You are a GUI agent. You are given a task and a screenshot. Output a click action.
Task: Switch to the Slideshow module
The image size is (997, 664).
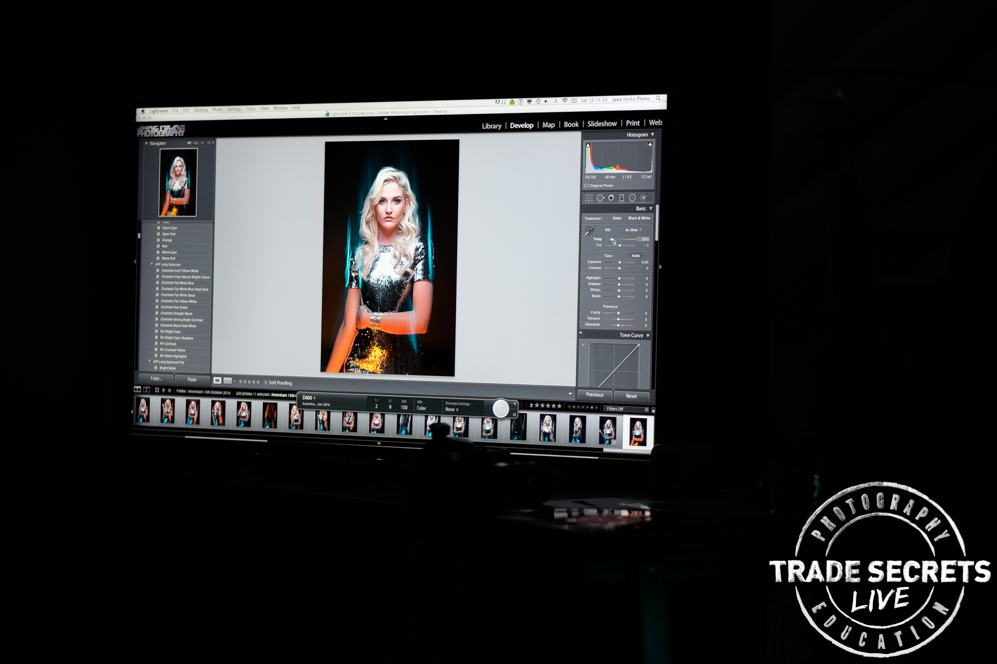pos(602,124)
